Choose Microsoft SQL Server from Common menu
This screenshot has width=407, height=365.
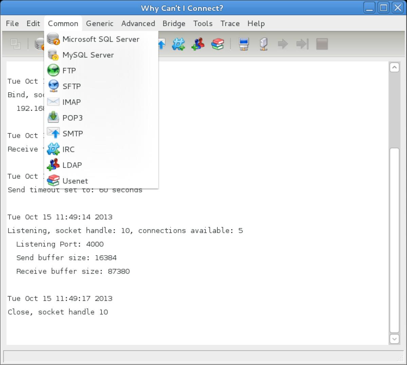101,39
